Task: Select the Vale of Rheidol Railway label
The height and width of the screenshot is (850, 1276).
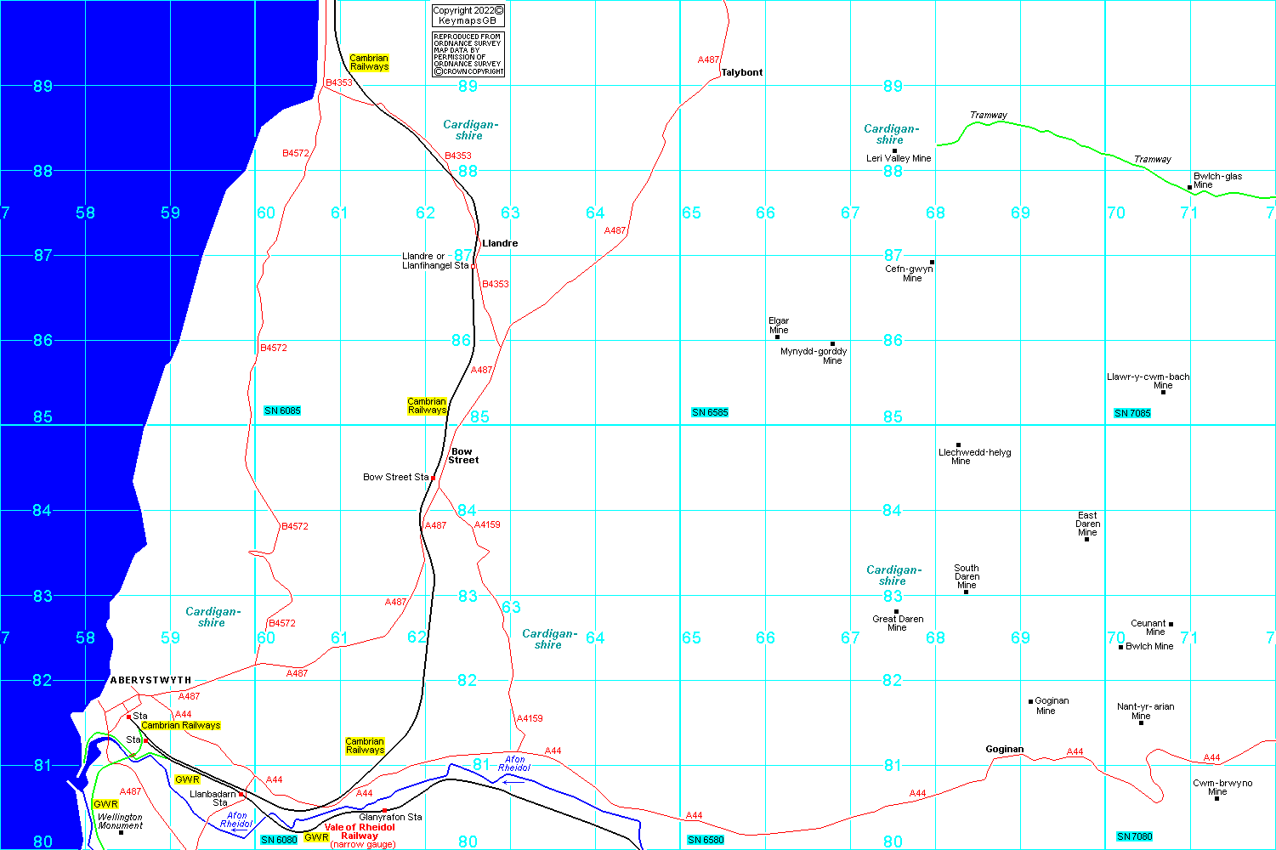Action: pos(360,831)
